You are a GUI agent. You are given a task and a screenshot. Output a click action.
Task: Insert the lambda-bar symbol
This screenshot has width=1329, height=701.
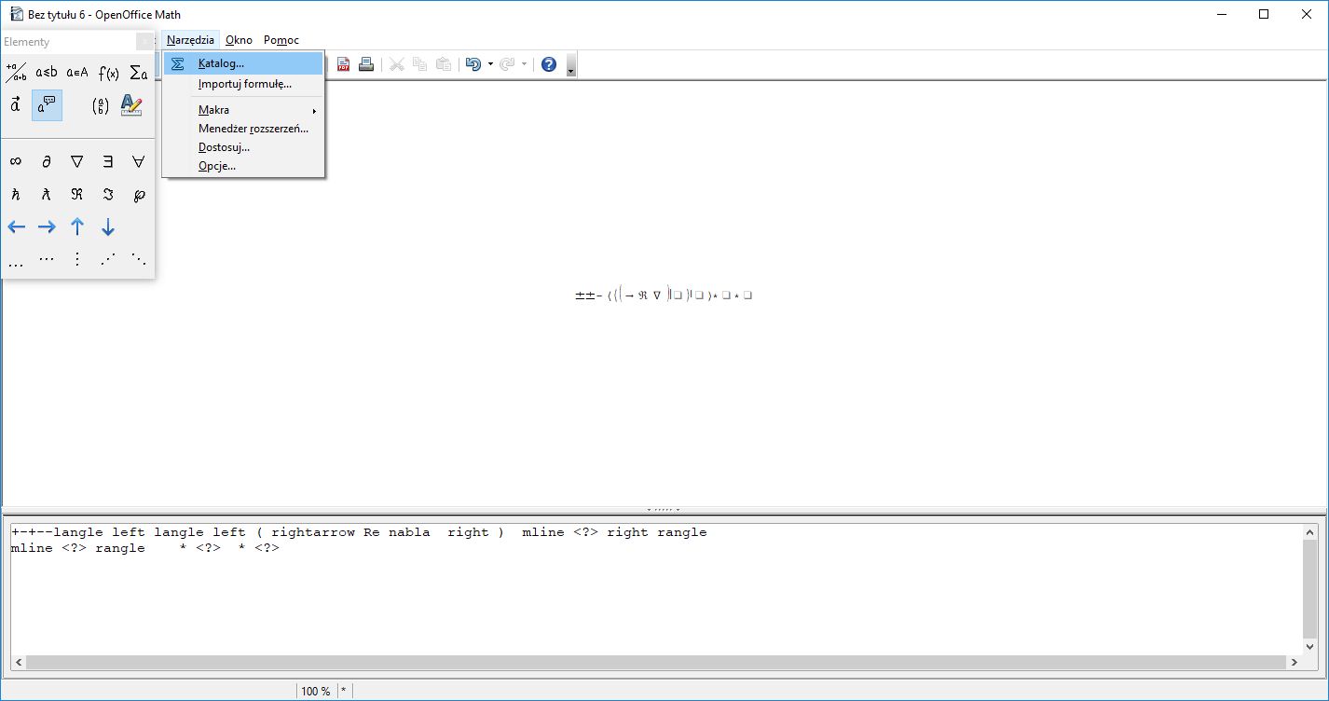[47, 194]
